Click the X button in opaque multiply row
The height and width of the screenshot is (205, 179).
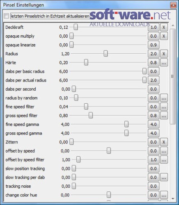(164, 36)
